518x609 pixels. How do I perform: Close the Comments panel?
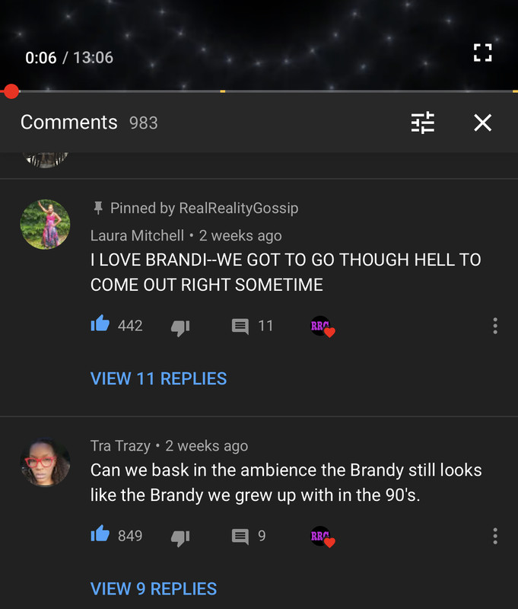[x=483, y=123]
